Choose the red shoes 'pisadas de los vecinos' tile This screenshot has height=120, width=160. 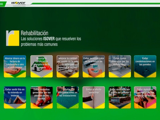click(x=42, y=97)
